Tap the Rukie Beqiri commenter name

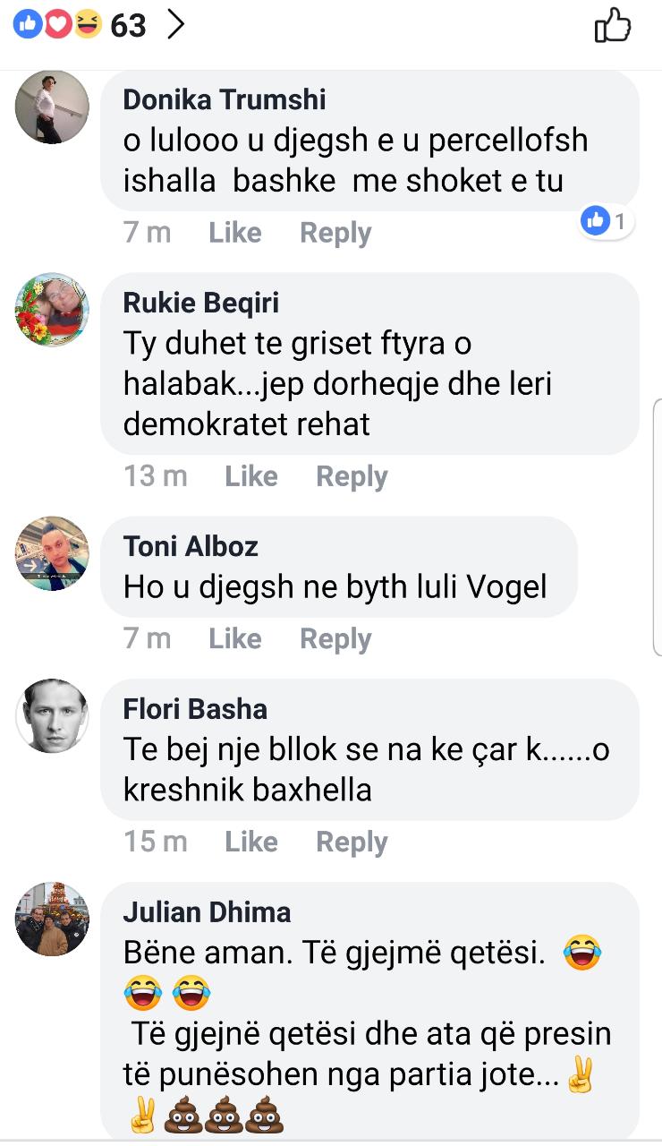click(201, 303)
